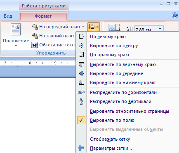Click the Обтекание текстом dog icon
This screenshot has width=179, height=153.
tap(35, 45)
